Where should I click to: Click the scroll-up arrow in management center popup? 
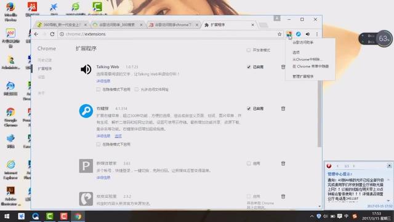point(388,180)
